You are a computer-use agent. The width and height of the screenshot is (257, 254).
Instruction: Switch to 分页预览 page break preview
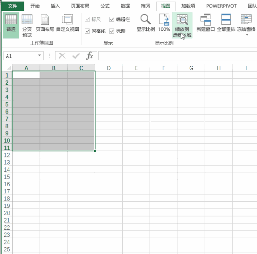(x=27, y=25)
